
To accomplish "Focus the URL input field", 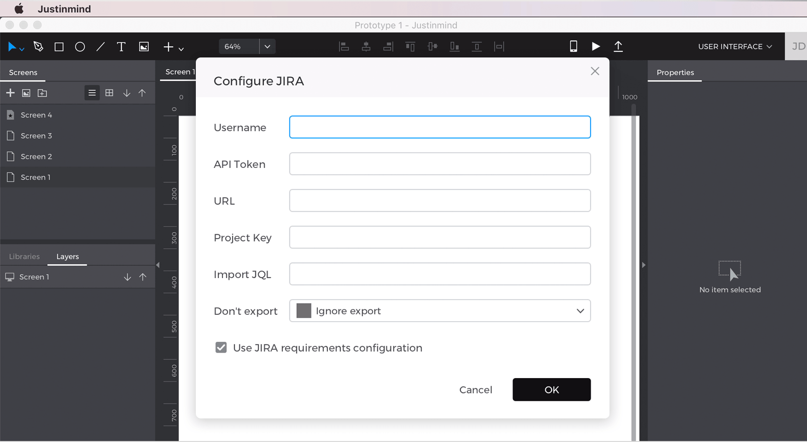I will pyautogui.click(x=440, y=200).
